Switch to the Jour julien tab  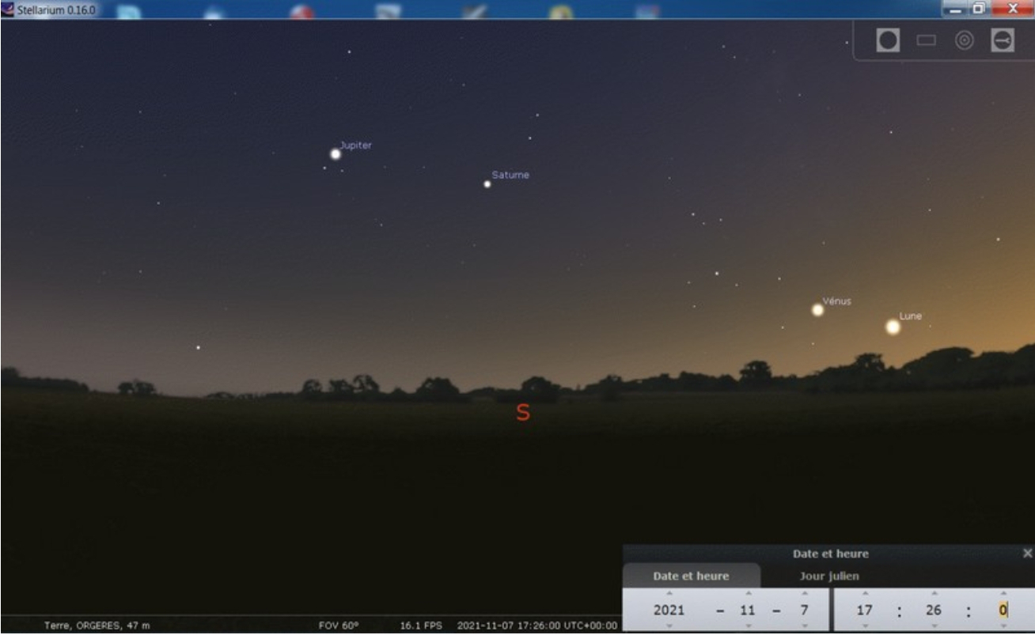click(x=828, y=576)
